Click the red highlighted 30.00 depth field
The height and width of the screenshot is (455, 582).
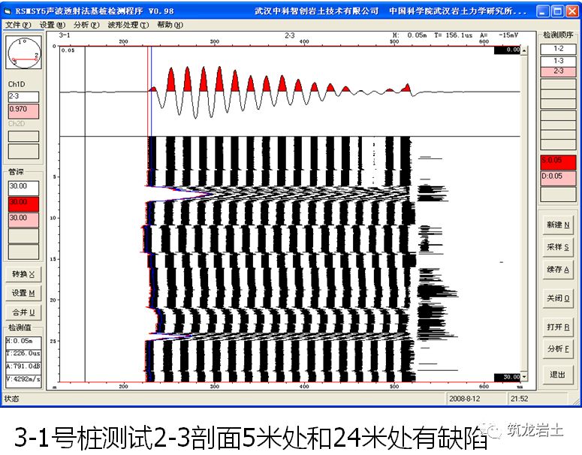point(23,204)
